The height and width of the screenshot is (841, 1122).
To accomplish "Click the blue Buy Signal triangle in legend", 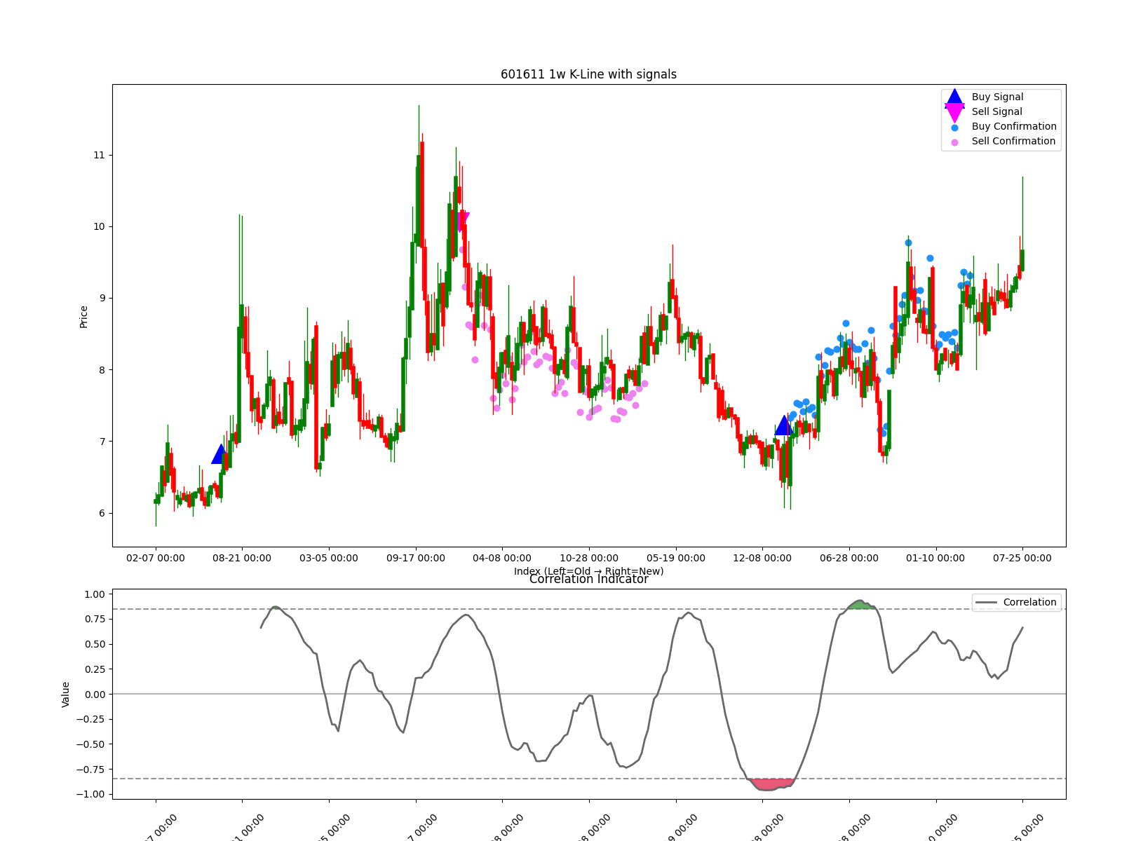I will pyautogui.click(x=954, y=97).
